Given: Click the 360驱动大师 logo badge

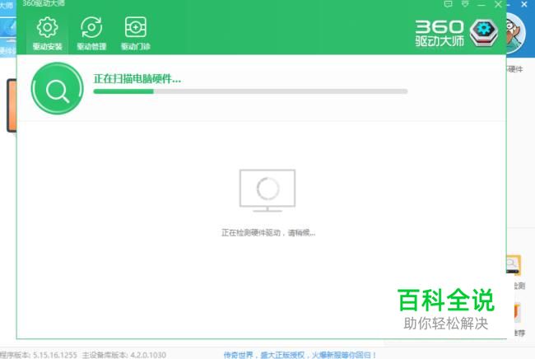Looking at the screenshot, I should pyautogui.click(x=483, y=33).
